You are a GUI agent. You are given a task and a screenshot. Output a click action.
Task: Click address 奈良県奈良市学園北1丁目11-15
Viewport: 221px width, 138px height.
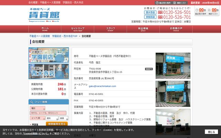[105, 72]
